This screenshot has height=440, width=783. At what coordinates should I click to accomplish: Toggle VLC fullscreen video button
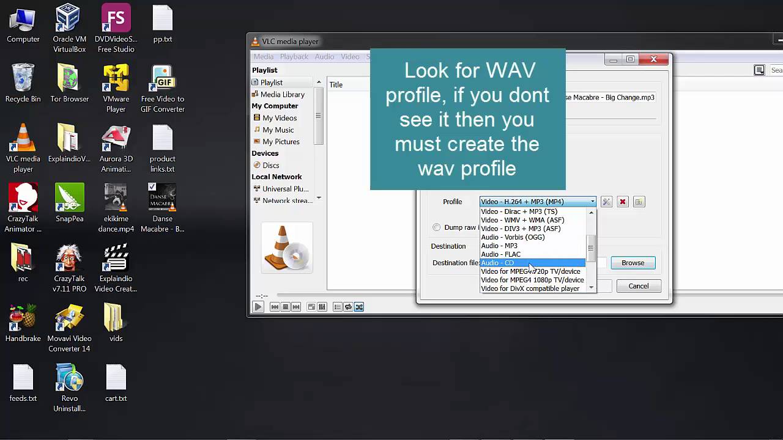click(x=311, y=307)
